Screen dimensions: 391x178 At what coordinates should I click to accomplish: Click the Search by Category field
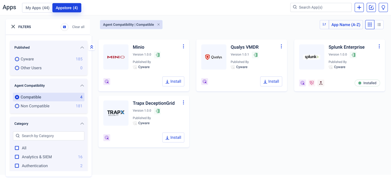pos(49,136)
